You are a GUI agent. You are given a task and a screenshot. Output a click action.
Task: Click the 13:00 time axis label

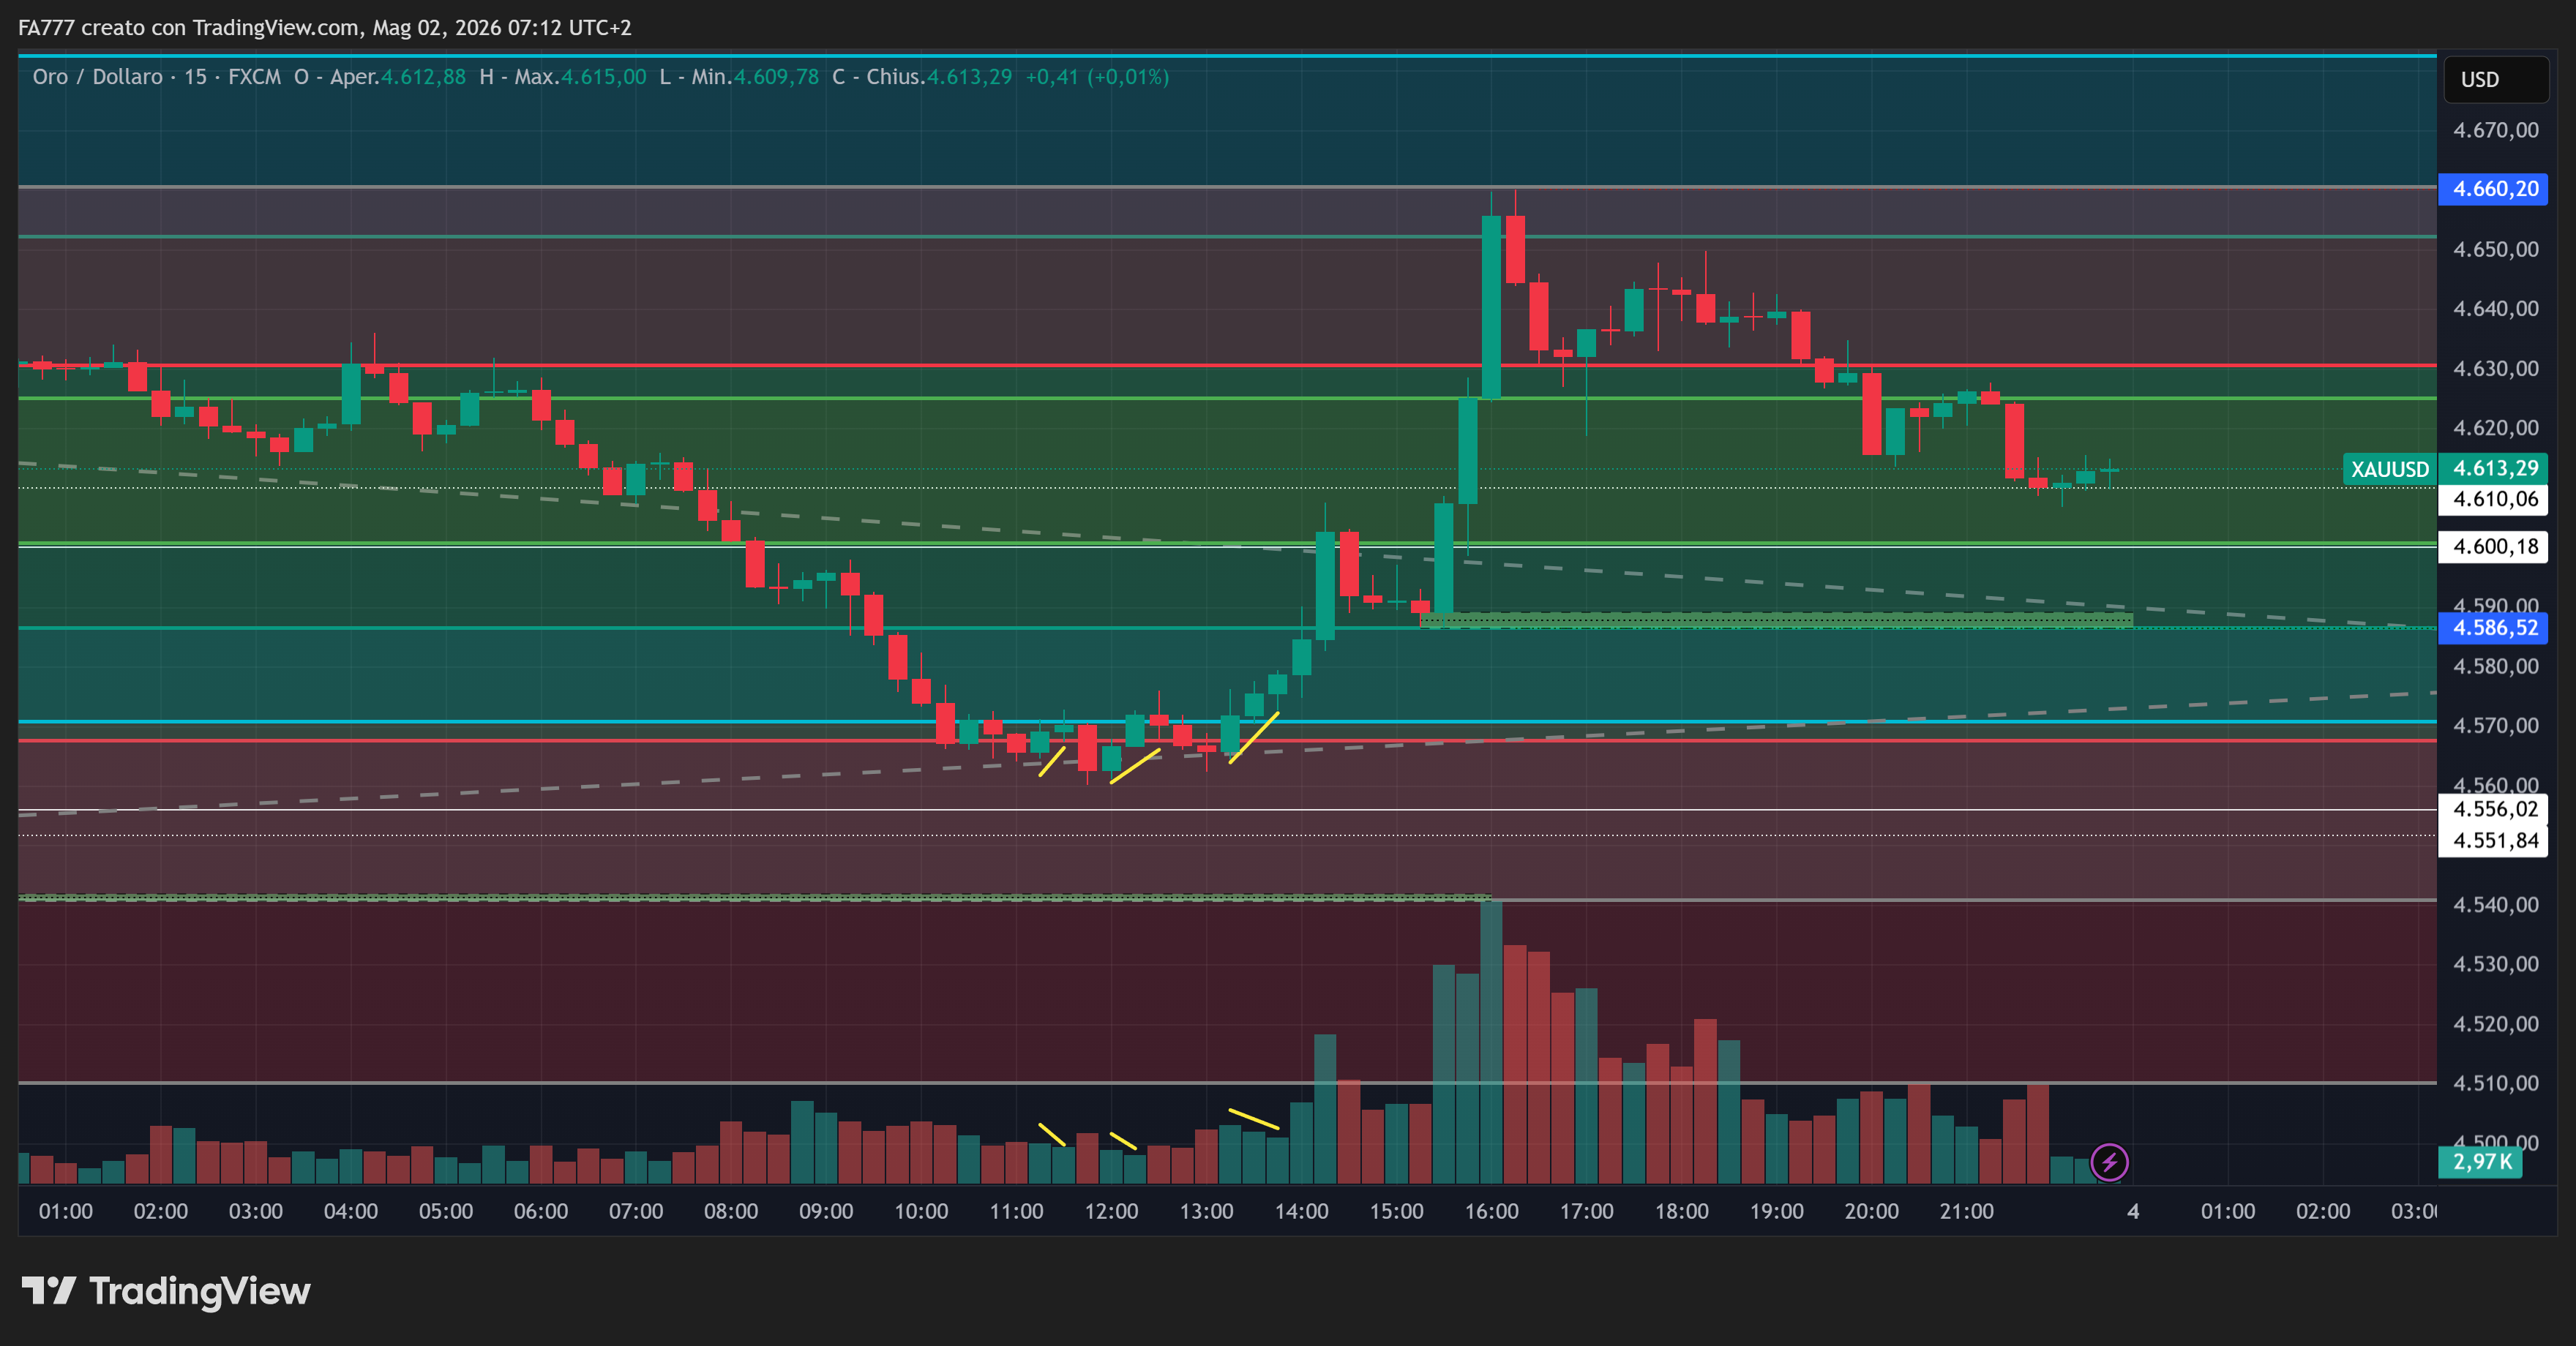click(1206, 1211)
